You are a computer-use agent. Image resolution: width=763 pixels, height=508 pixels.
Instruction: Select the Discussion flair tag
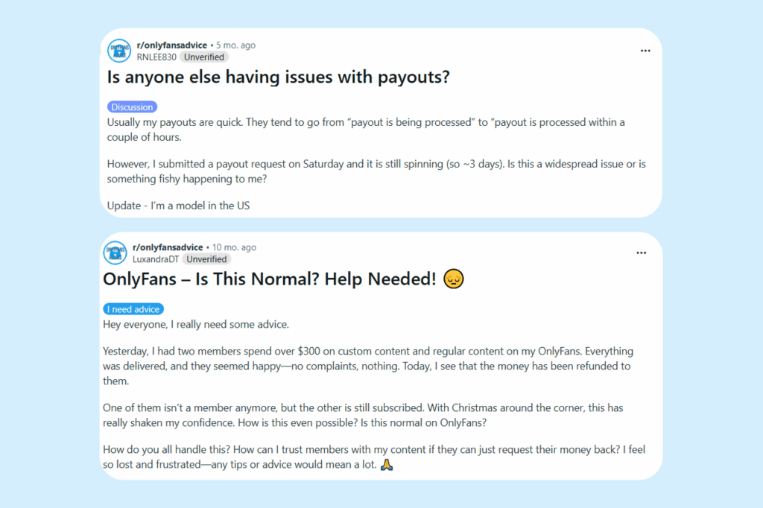(132, 107)
